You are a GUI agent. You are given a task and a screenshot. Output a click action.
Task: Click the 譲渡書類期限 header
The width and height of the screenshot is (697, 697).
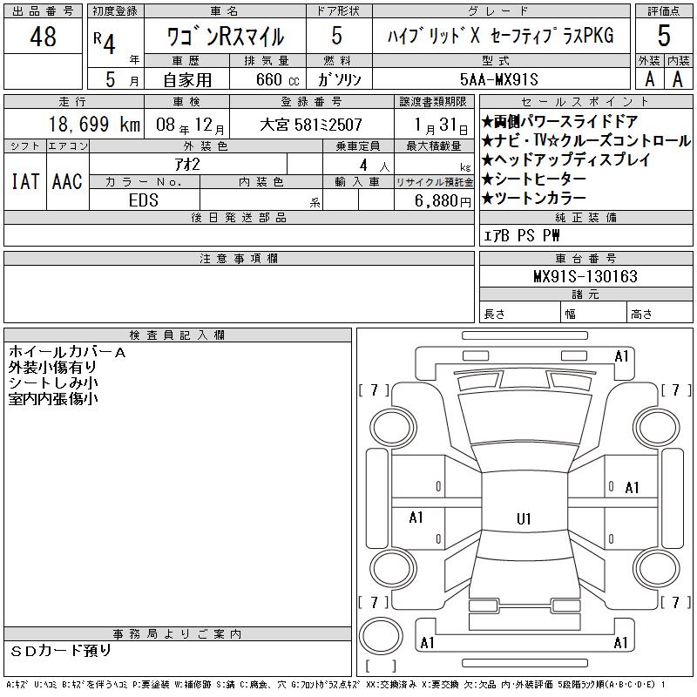click(x=433, y=102)
